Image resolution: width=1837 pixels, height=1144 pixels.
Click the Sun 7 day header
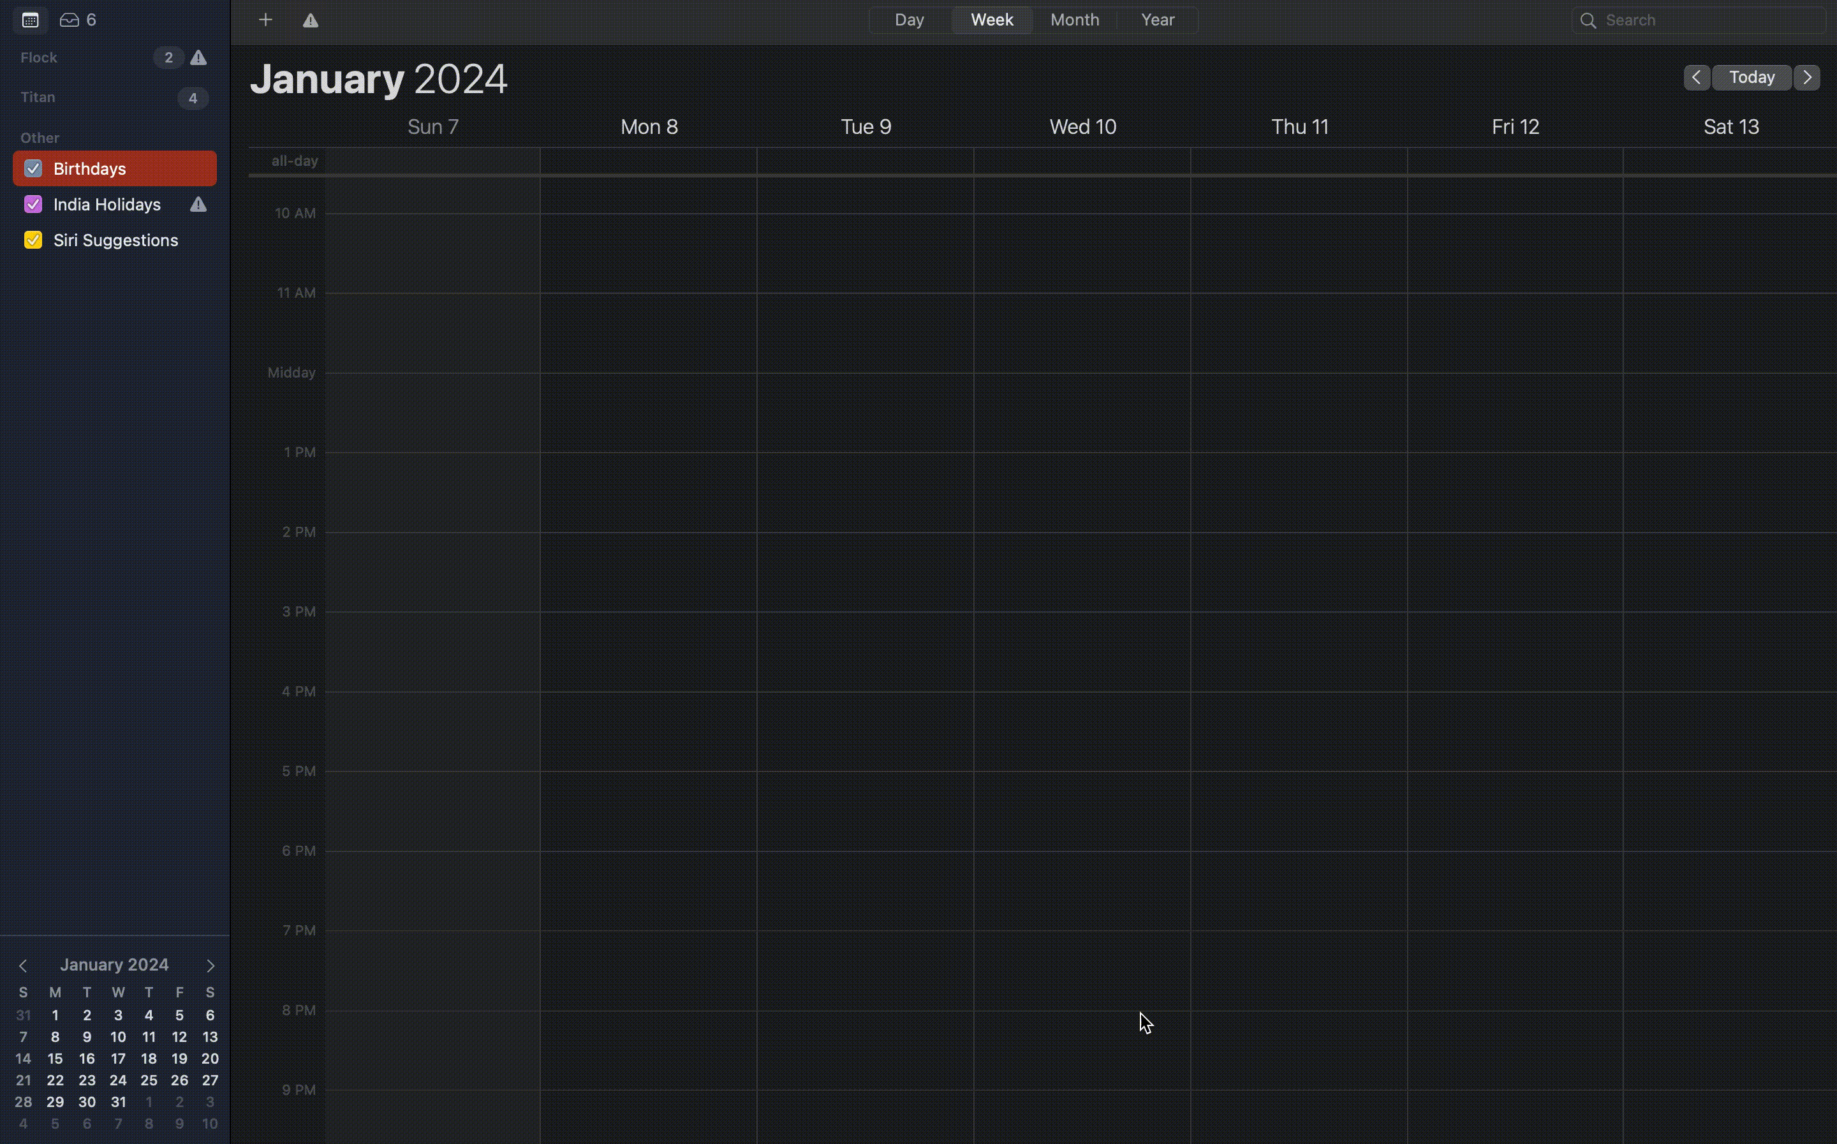click(432, 126)
